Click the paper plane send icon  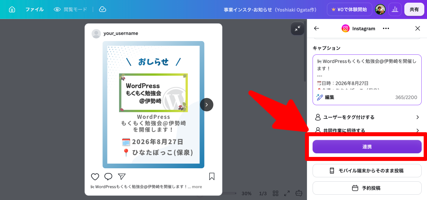[122, 177]
